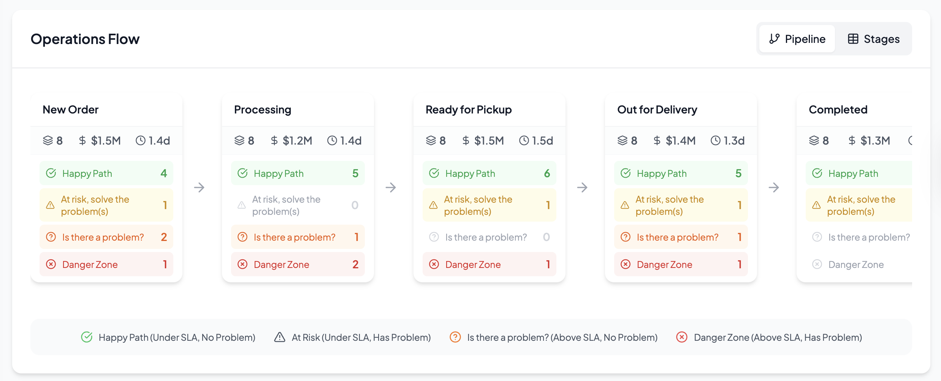941x381 pixels.
Task: Click the Out for Delivery clock icon
Action: (x=716, y=141)
